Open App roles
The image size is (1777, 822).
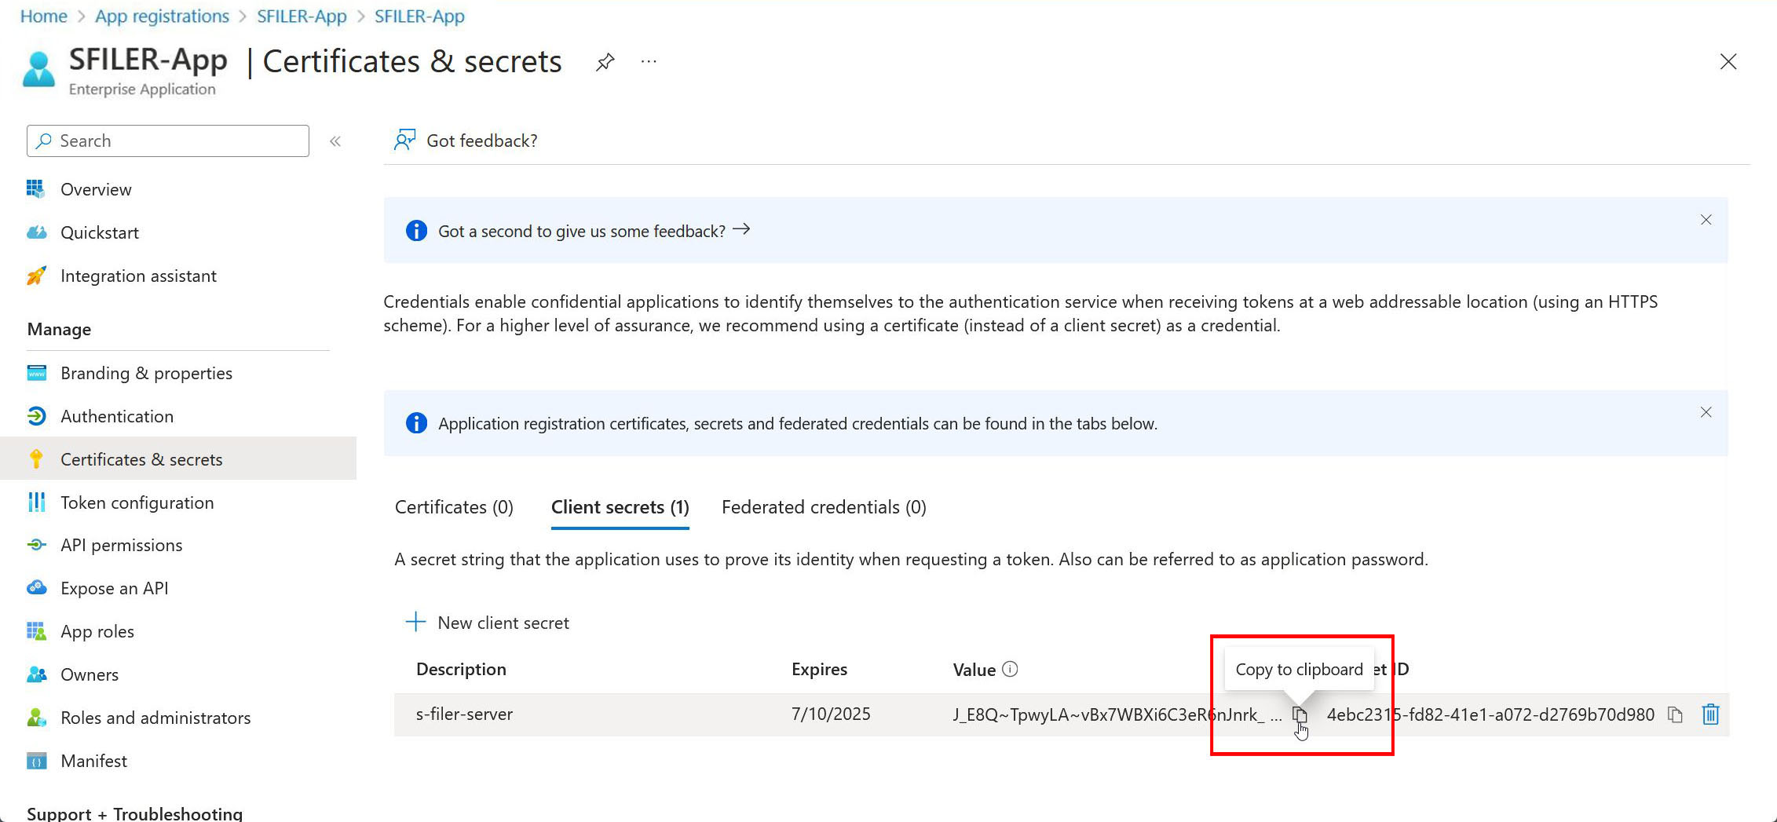click(x=97, y=631)
